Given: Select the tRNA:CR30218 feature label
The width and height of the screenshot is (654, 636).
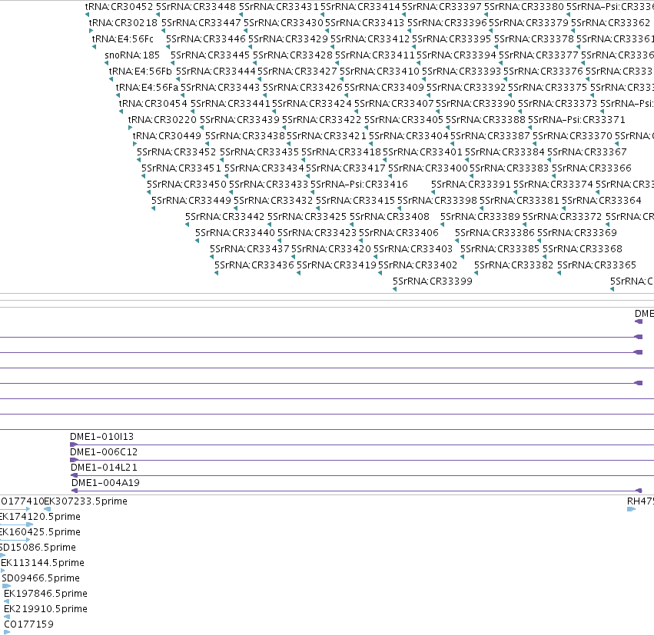Looking at the screenshot, I should [x=123, y=23].
